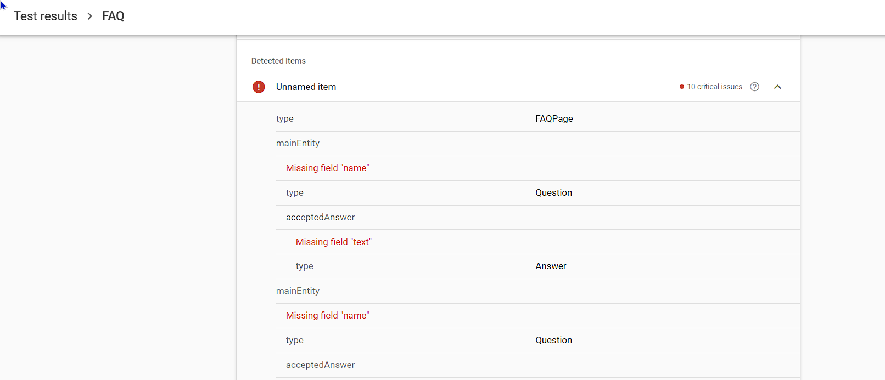885x380 pixels.
Task: Open the second Missing field "name" error
Action: pyautogui.click(x=327, y=315)
